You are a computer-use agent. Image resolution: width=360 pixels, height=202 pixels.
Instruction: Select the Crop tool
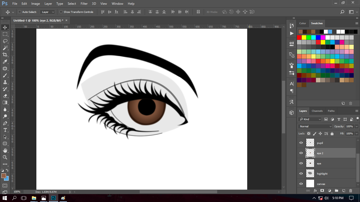(5, 55)
